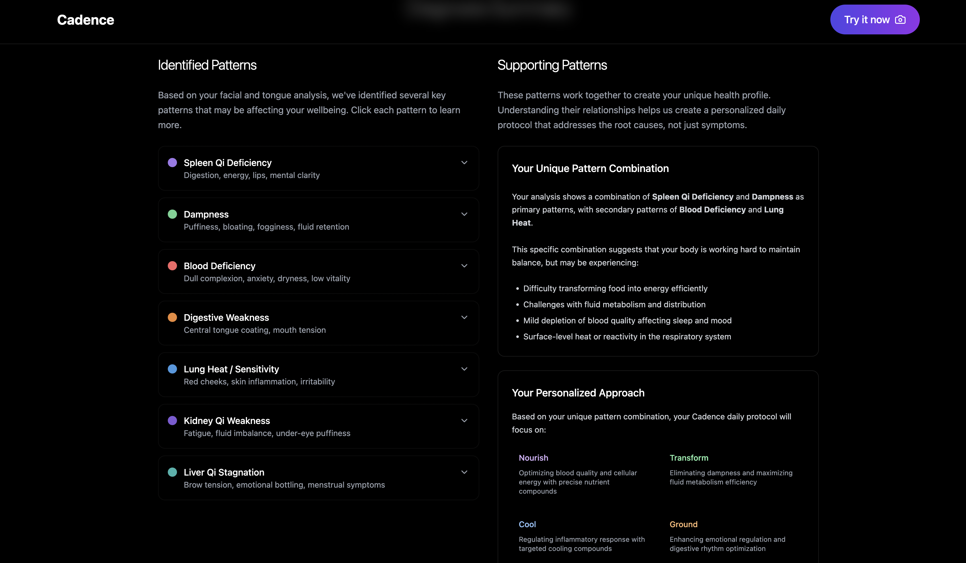Expand Lung Heat / Sensitivity chevron
966x563 pixels.
click(x=464, y=369)
